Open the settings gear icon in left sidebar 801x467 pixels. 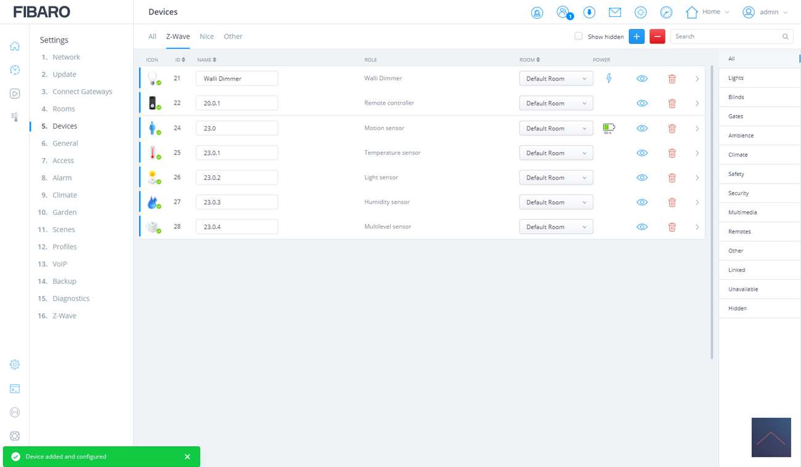click(15, 364)
